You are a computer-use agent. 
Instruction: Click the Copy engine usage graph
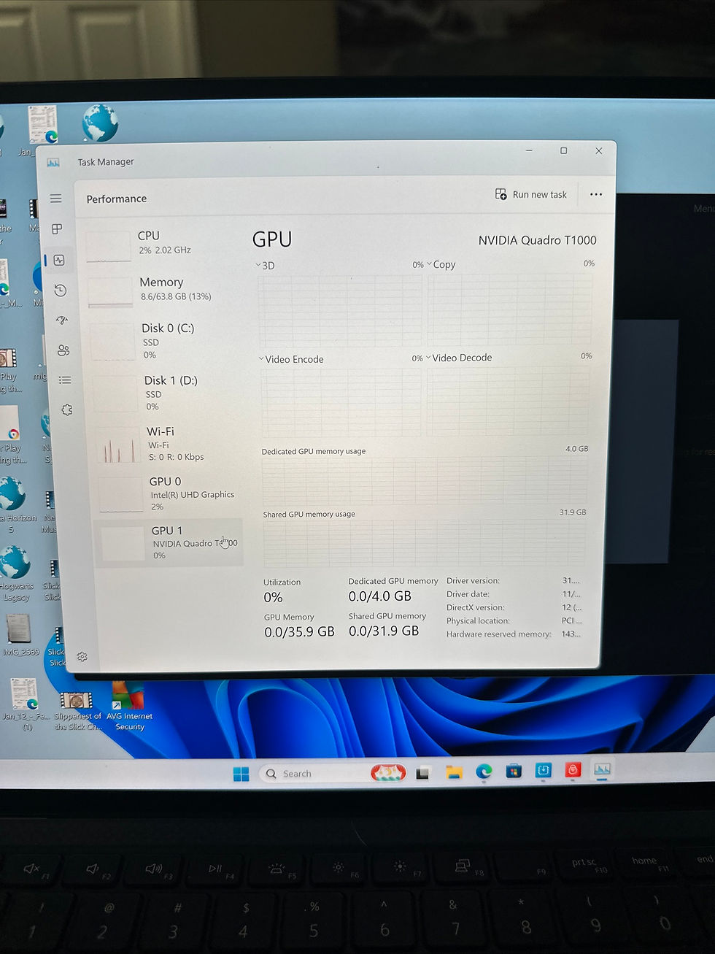pos(510,308)
